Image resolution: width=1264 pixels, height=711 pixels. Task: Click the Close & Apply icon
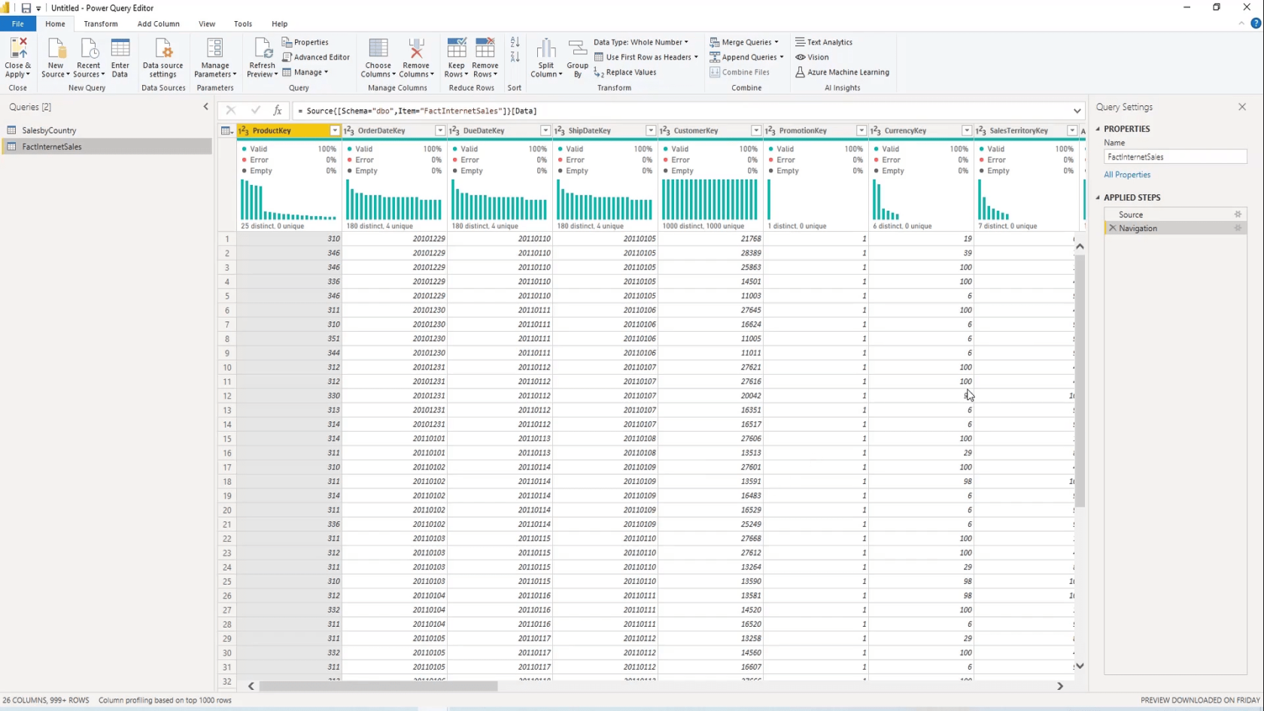click(18, 48)
